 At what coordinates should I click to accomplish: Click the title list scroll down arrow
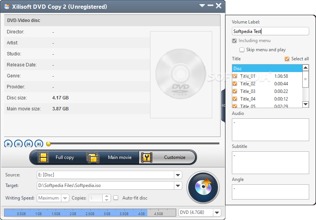(306, 104)
